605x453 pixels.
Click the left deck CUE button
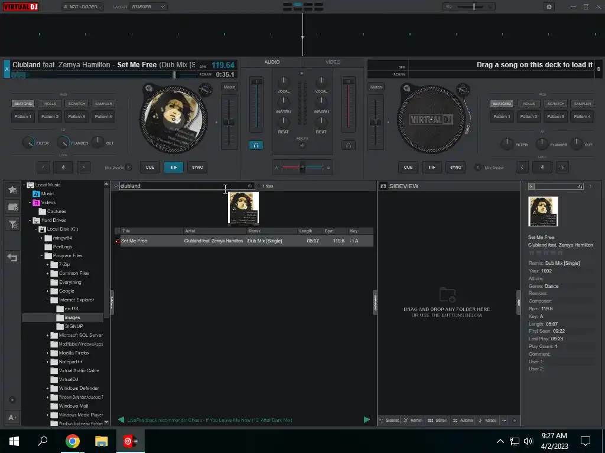tap(150, 167)
